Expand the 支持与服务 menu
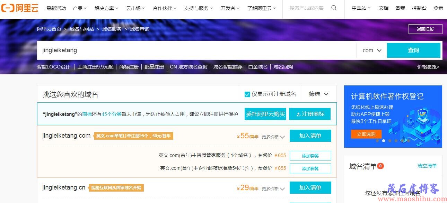Image resolution: width=447 pixels, height=203 pixels. click(x=199, y=8)
